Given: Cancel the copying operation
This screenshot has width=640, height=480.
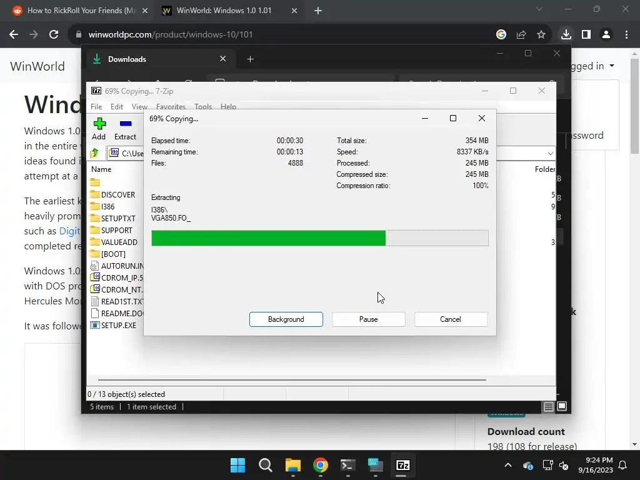Looking at the screenshot, I should [451, 319].
